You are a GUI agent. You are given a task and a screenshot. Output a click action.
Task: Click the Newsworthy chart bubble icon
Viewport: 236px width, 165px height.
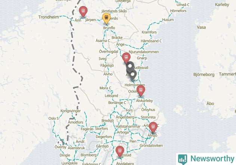[183, 159]
